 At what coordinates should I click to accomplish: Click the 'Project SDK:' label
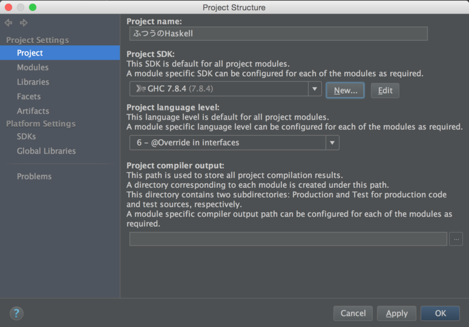pos(151,54)
